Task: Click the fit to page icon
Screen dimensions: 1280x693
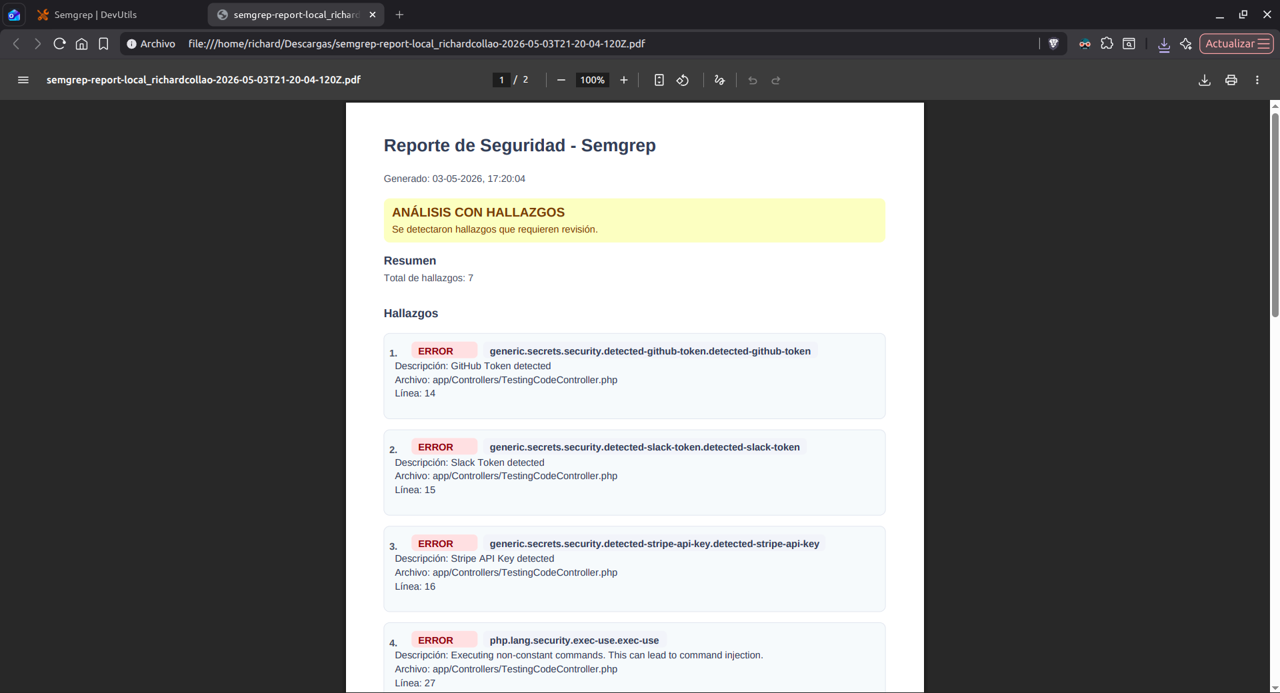Action: coord(659,80)
